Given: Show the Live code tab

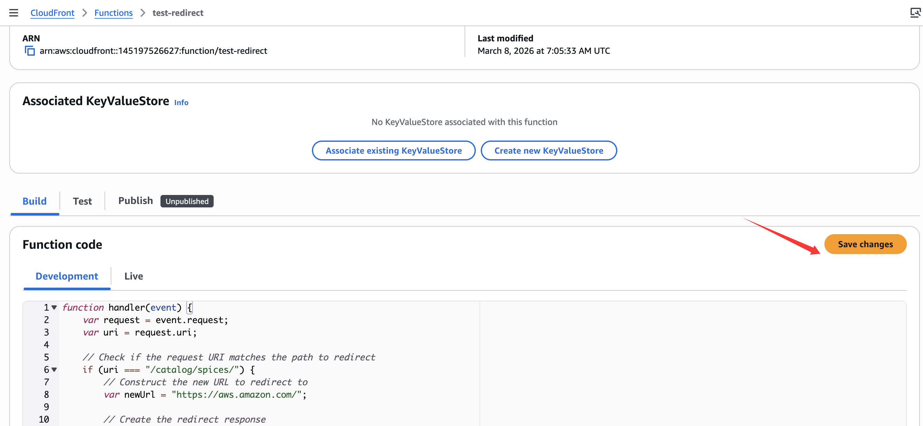Looking at the screenshot, I should pos(133,276).
